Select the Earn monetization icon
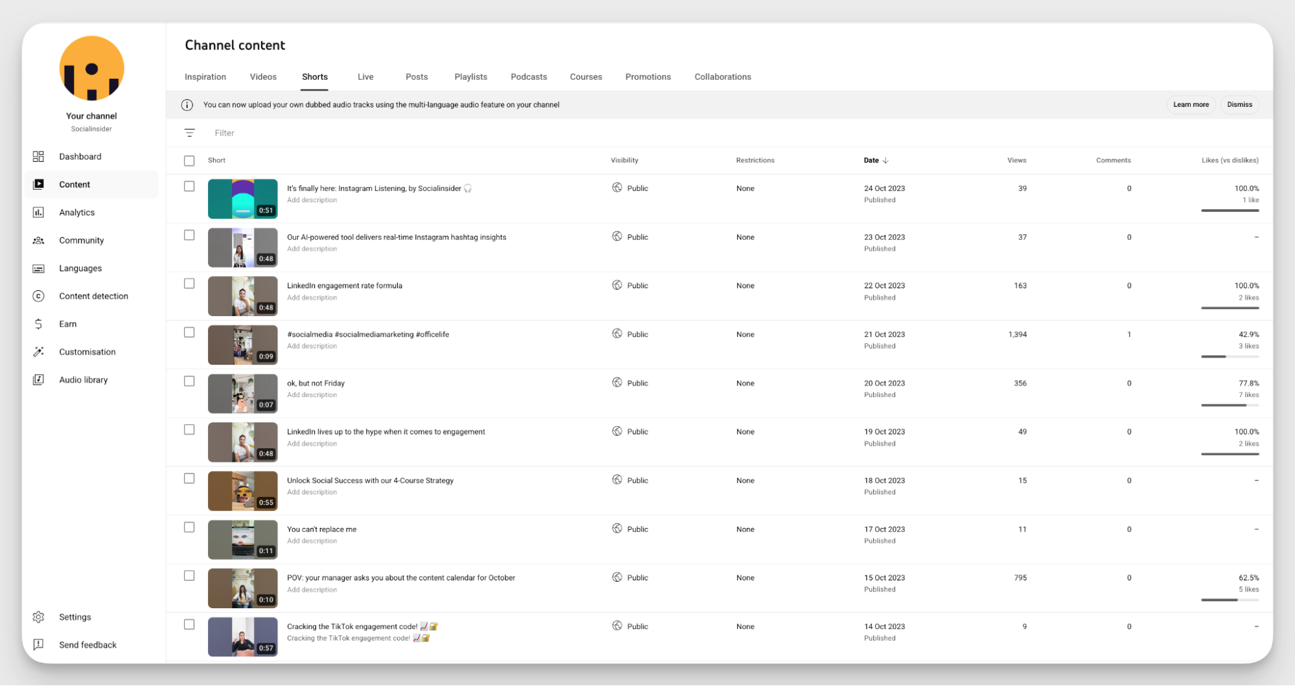 pyautogui.click(x=38, y=324)
